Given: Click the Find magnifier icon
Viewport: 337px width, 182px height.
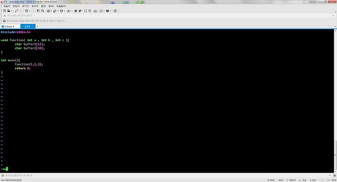Looking at the screenshot, I should (x=43, y=11).
